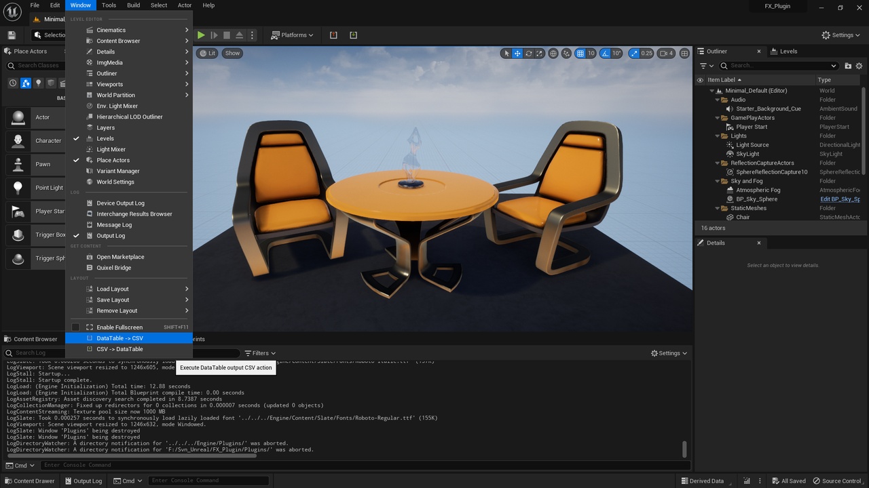This screenshot has width=869, height=488.
Task: Open Output Log Settings dropdown
Action: point(669,353)
